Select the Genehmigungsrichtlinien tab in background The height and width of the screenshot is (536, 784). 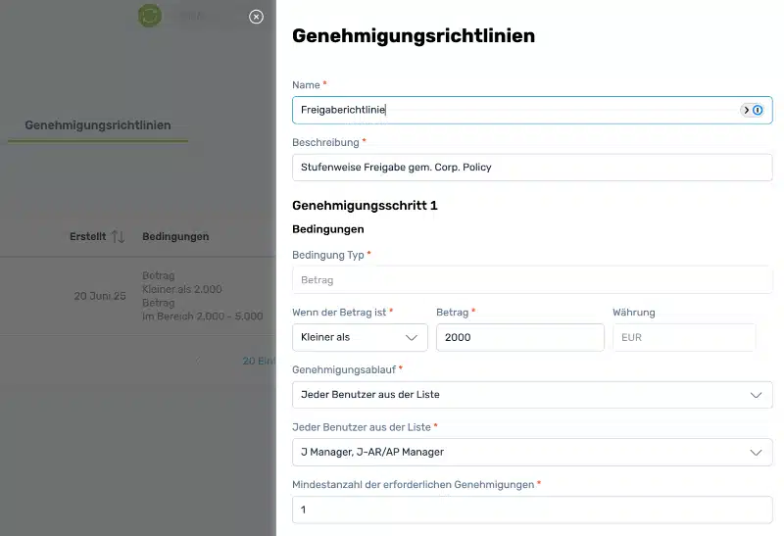(x=98, y=125)
